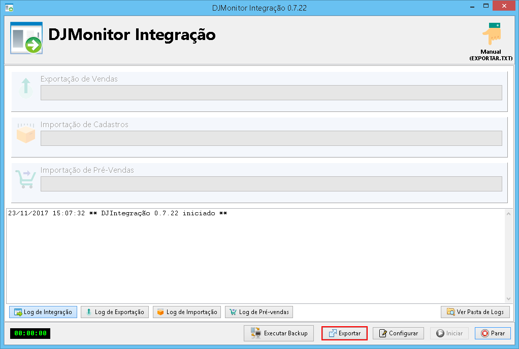
Task: Click the green arrow Exportação de Vendas icon
Action: (26, 88)
